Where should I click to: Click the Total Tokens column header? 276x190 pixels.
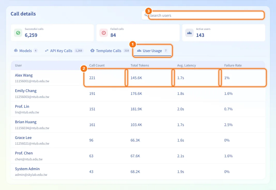click(140, 65)
